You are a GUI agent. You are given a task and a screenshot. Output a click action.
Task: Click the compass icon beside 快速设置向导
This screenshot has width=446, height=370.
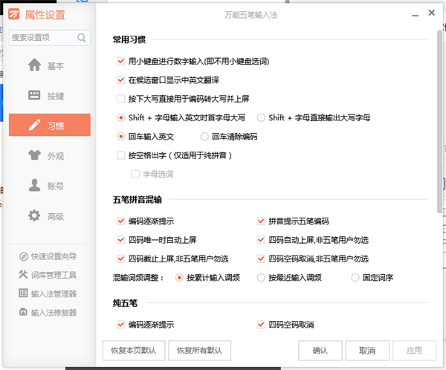(23, 256)
